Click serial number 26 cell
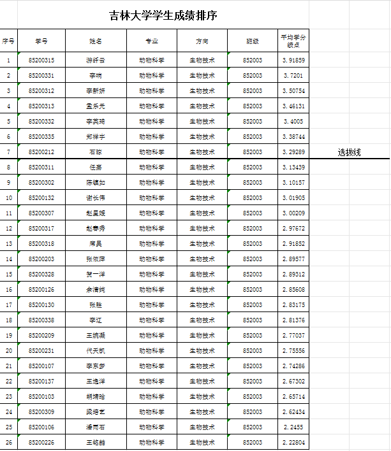 [8, 443]
